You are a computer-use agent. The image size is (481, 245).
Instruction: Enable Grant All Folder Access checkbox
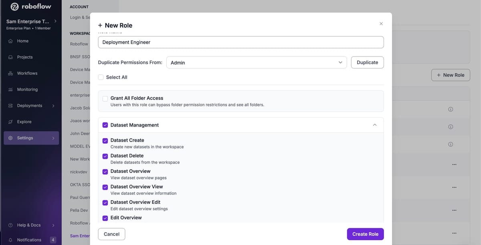pos(105,98)
